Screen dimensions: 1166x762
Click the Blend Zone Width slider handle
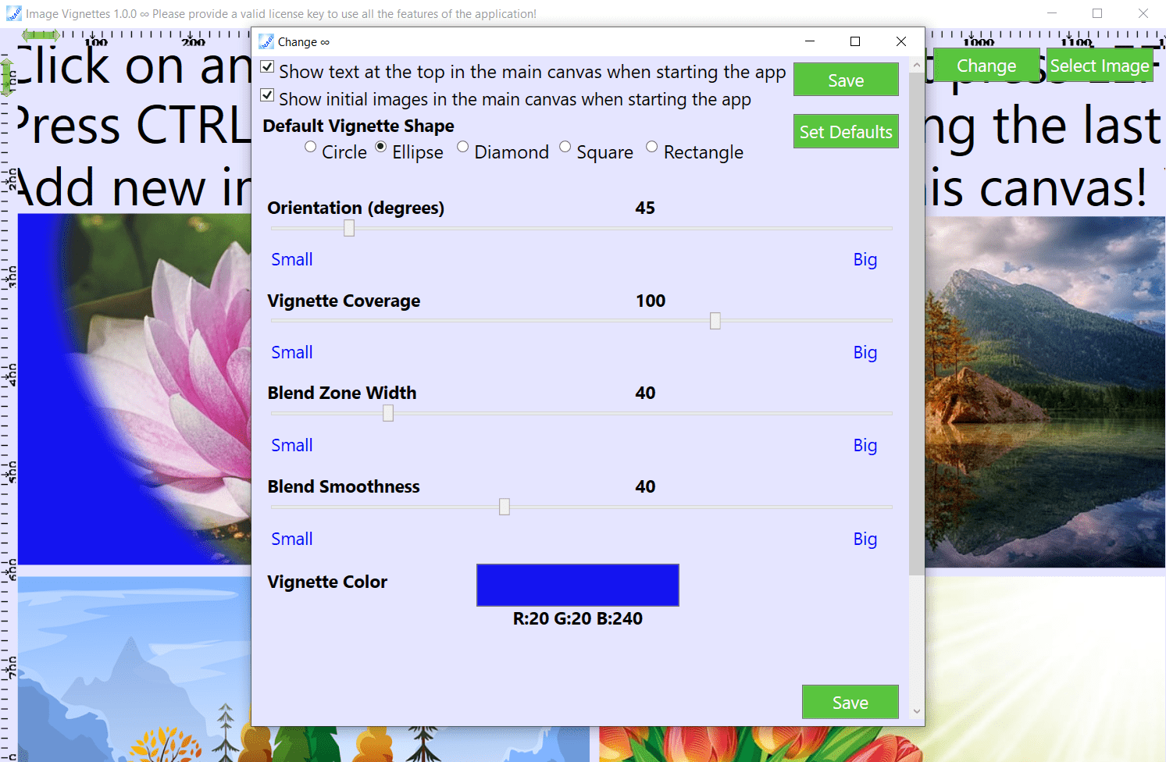pyautogui.click(x=388, y=413)
